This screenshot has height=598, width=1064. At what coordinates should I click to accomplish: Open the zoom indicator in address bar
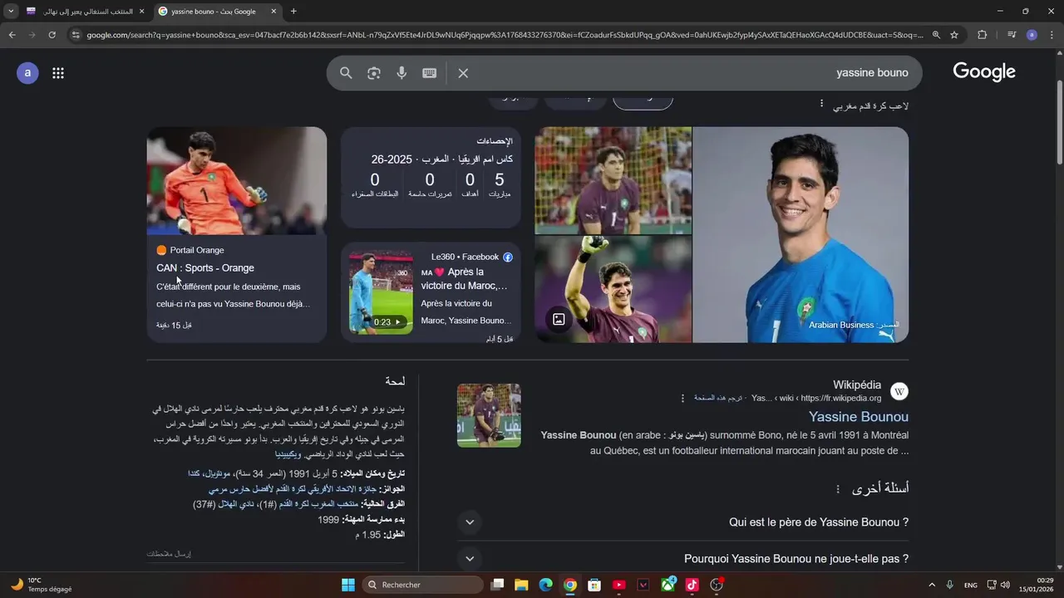click(x=936, y=35)
